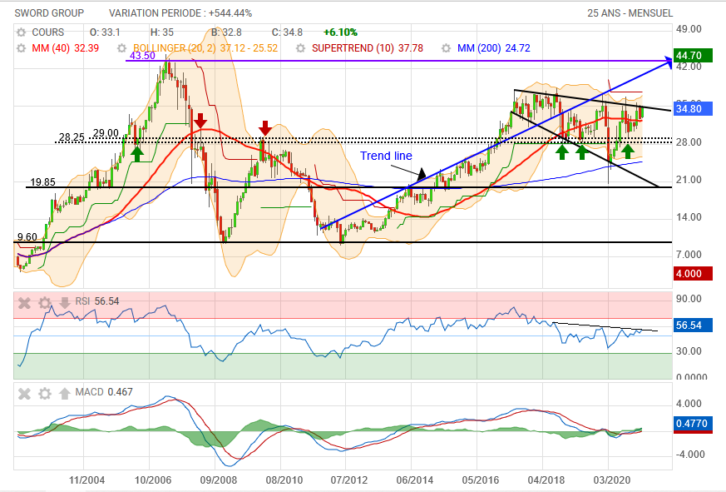This screenshot has width=726, height=492.
Task: Open settings gear for COURS indicator
Action: point(21,32)
